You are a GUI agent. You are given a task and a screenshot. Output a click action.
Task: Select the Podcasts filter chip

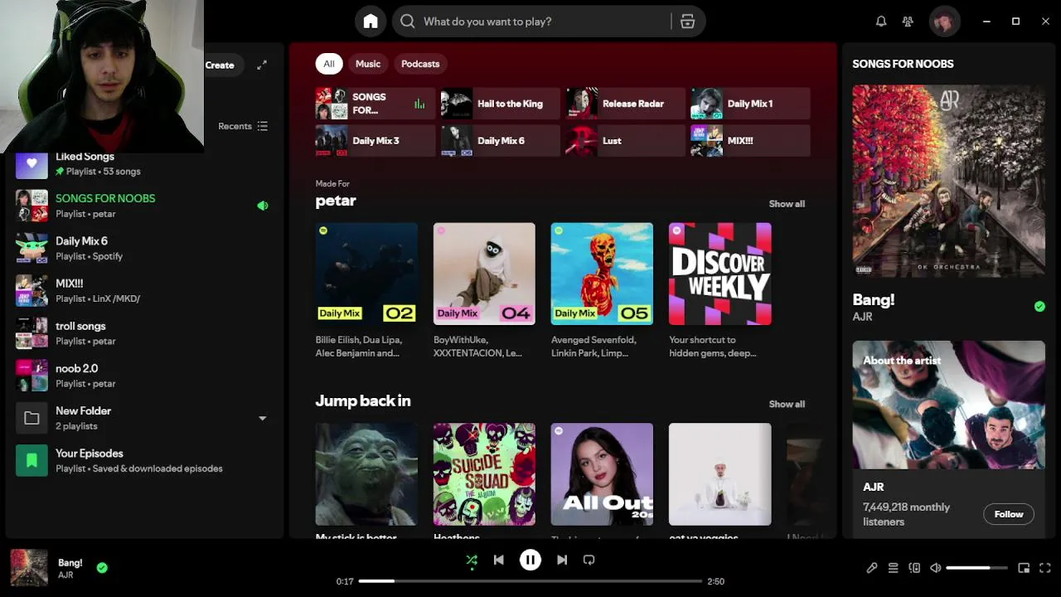tap(420, 64)
